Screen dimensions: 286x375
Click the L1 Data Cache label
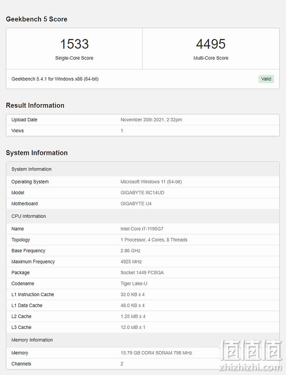[27, 305]
